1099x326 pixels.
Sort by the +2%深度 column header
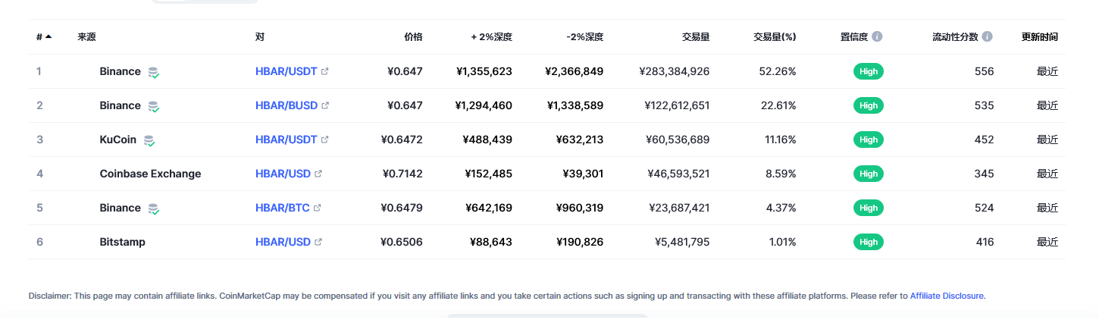491,36
